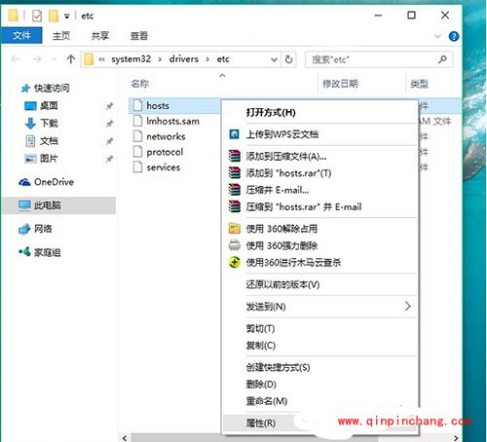
Task: Click the search etc input field
Action: [379, 59]
